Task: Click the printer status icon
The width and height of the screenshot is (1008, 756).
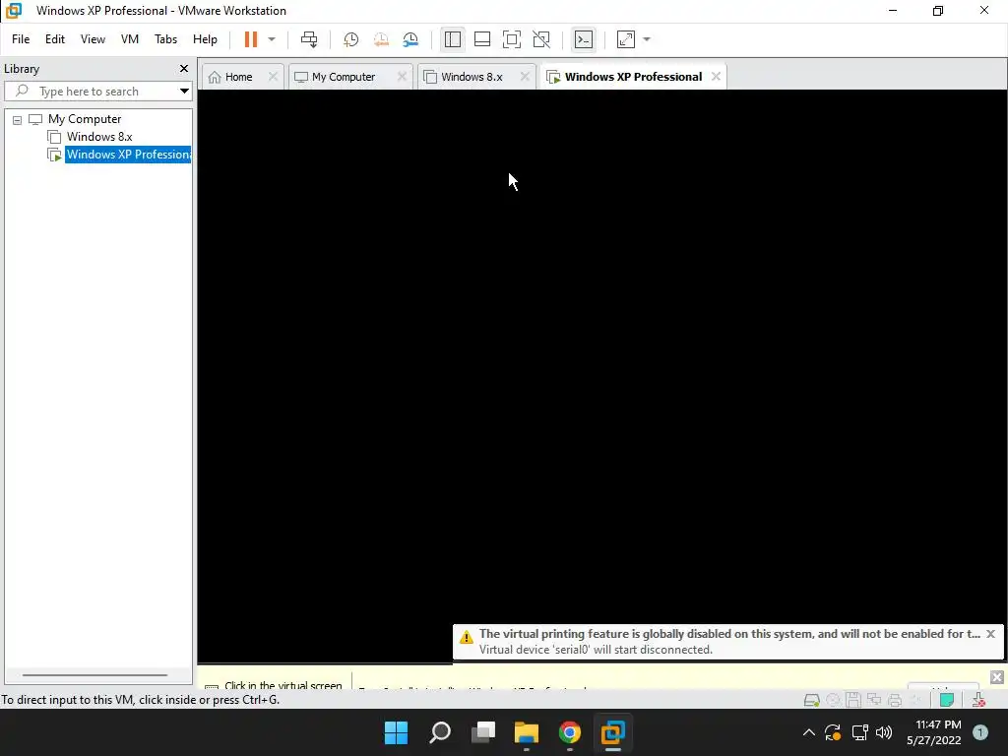Action: [894, 700]
